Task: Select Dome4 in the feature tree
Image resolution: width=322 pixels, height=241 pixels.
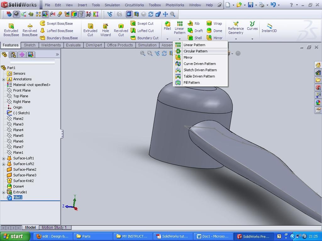Action: pos(18,186)
